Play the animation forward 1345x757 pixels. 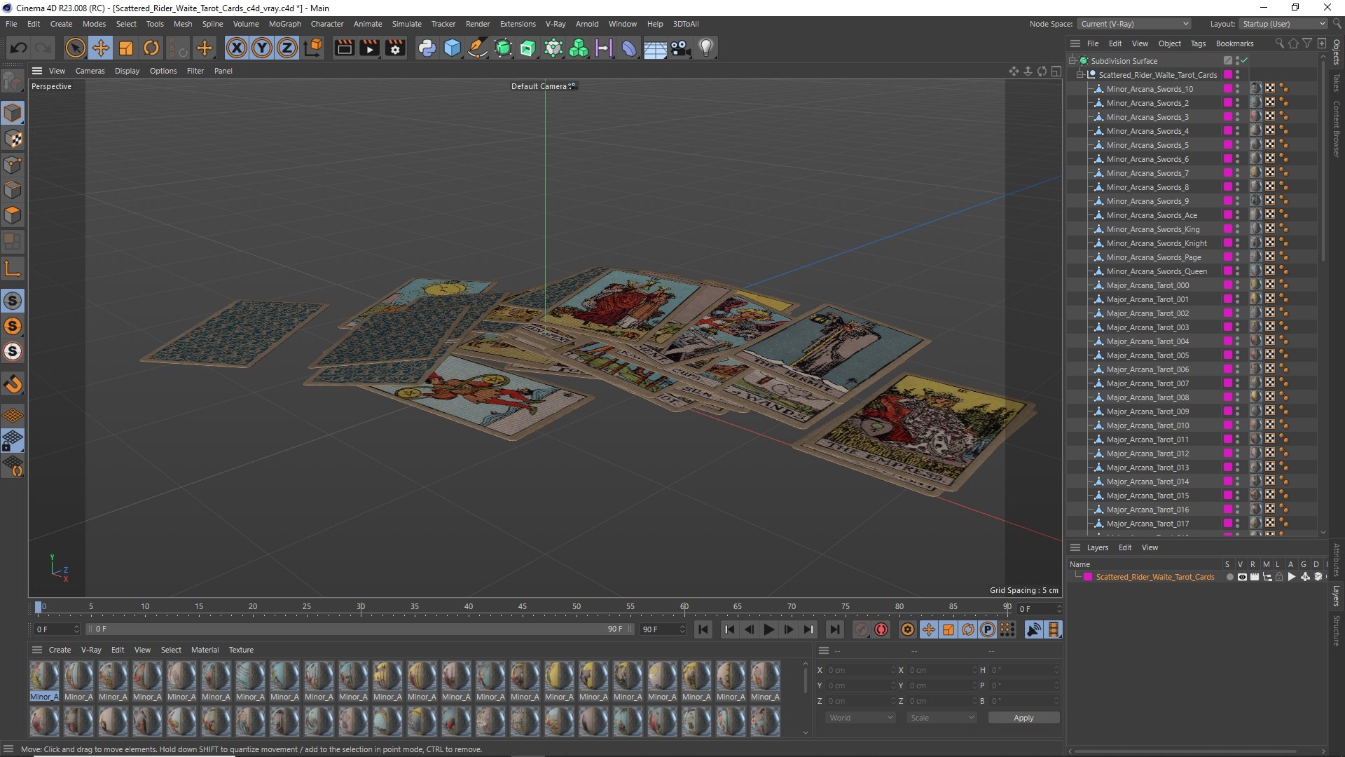point(768,629)
